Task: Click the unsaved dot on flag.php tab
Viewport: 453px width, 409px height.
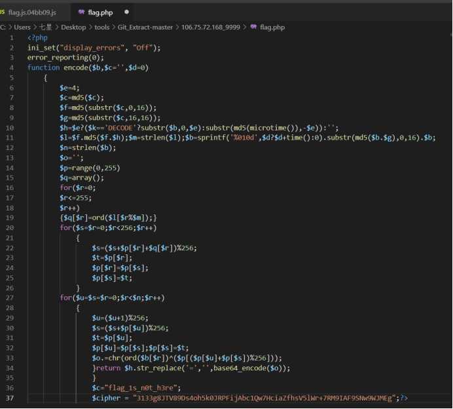Action: point(126,12)
